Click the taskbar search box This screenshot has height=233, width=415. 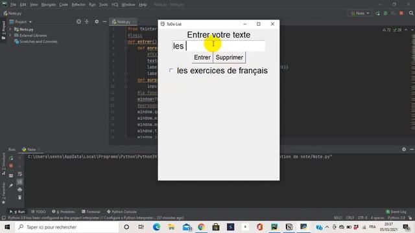click(x=67, y=227)
